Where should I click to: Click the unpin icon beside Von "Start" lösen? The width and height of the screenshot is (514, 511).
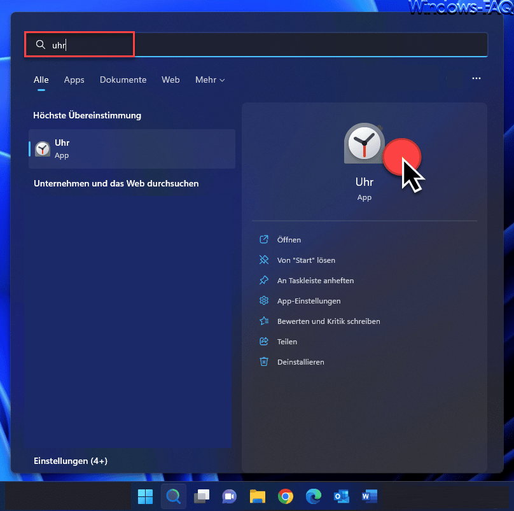tap(264, 260)
